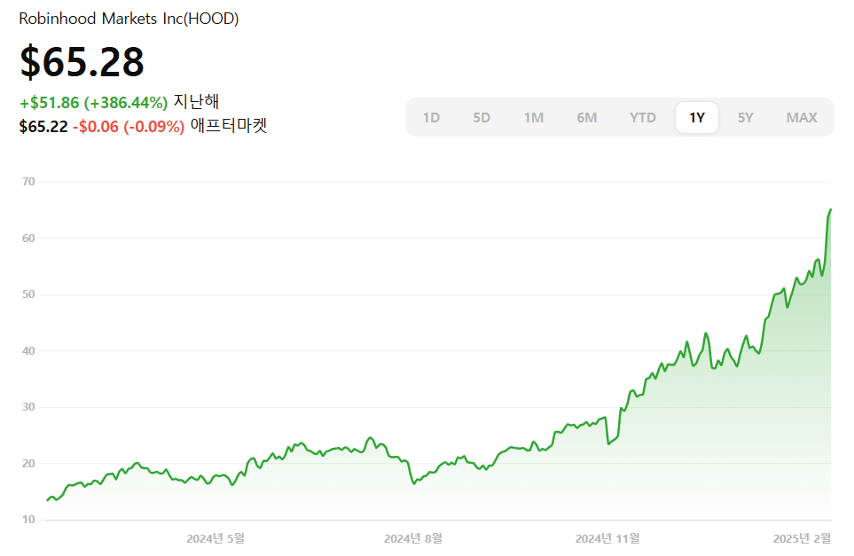Click the 2024년 8월 axis label
This screenshot has height=556, width=854.
[x=413, y=538]
